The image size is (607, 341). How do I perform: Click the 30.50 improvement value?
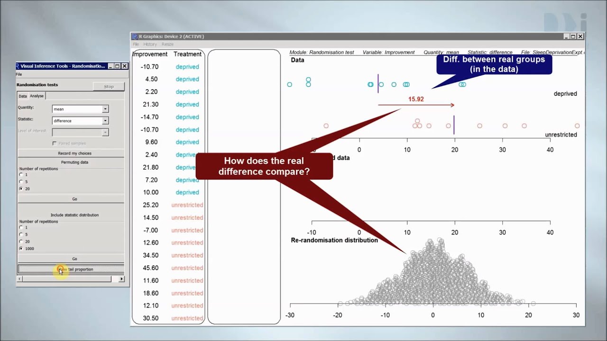point(150,318)
